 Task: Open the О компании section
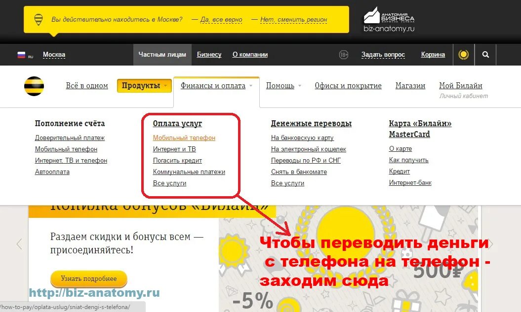click(x=250, y=55)
